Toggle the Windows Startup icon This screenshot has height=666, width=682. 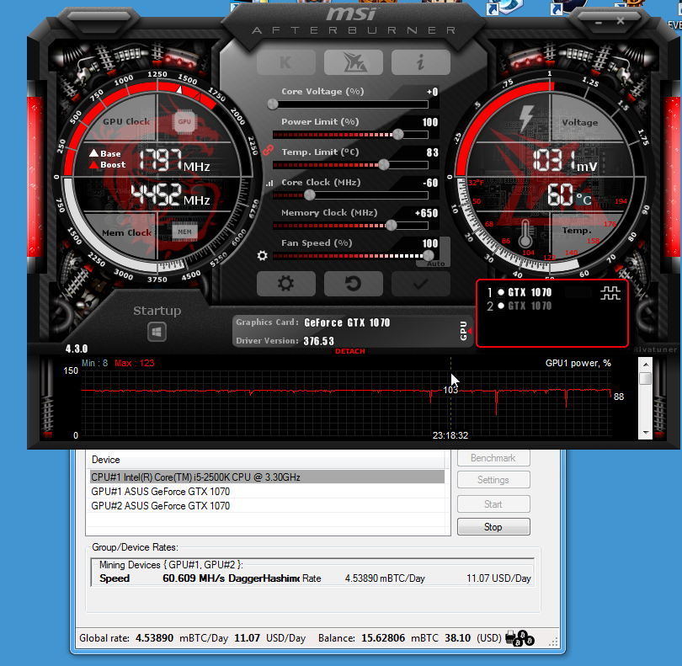click(x=157, y=332)
